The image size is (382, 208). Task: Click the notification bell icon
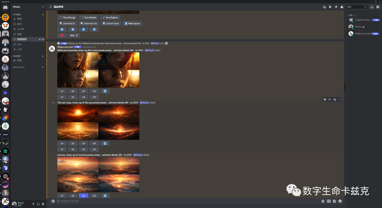(330, 7)
